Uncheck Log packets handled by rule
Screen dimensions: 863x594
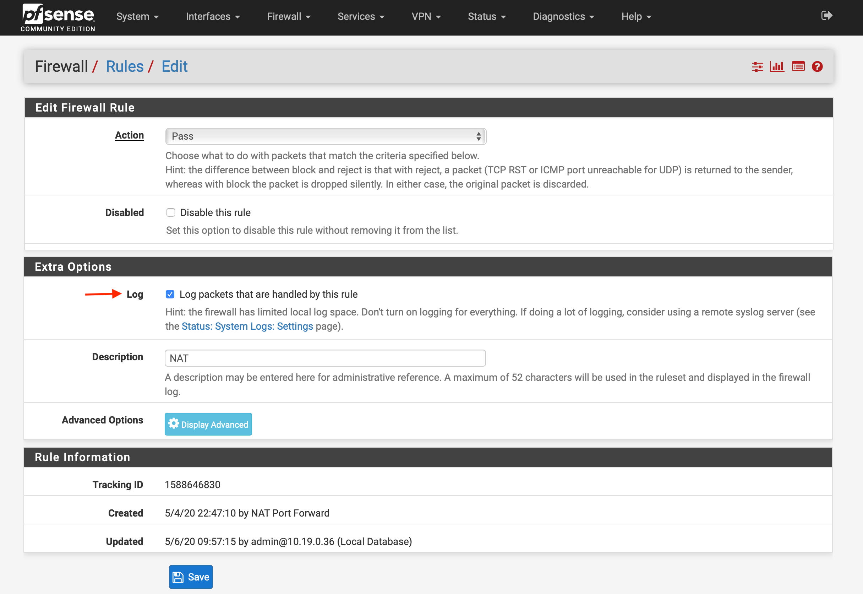pyautogui.click(x=170, y=295)
